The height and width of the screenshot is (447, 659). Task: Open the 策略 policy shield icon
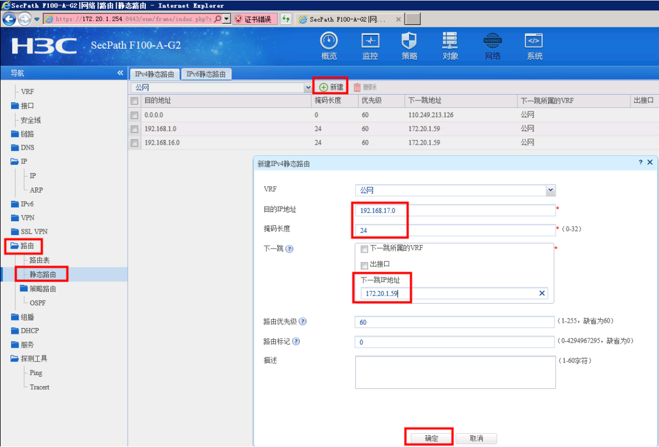409,46
